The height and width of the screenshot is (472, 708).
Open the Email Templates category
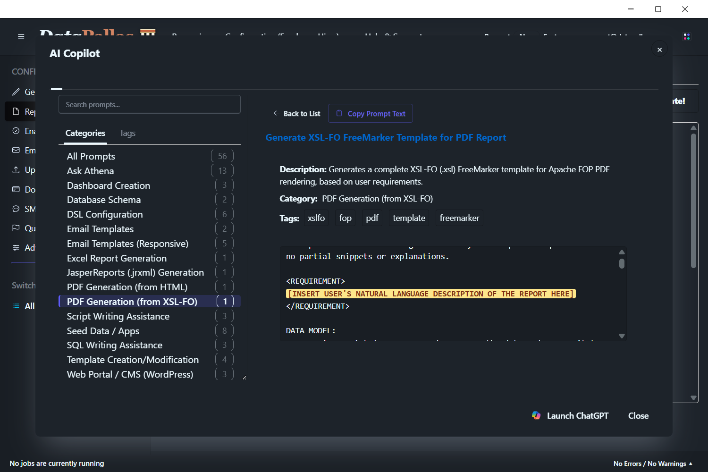click(x=150, y=229)
